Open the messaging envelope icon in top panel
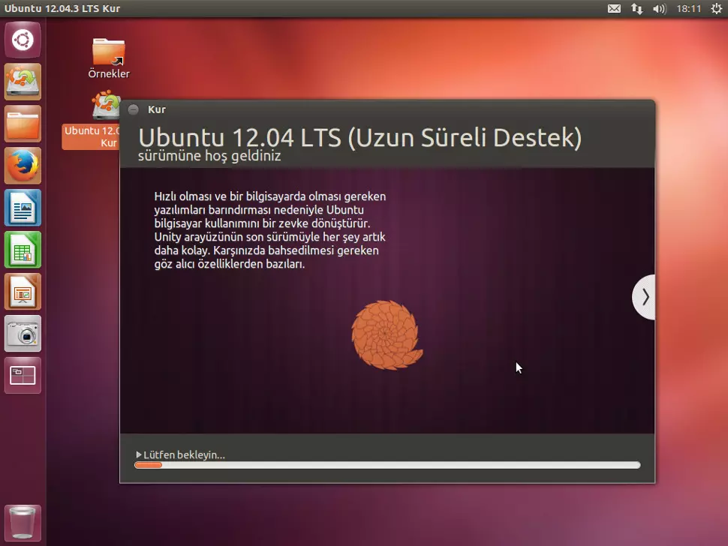Screen dimensions: 728x546 tap(614, 8)
